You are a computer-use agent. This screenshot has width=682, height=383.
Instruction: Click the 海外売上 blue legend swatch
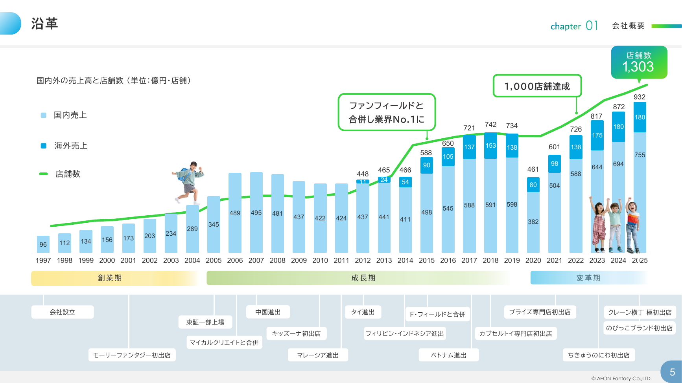click(x=44, y=146)
